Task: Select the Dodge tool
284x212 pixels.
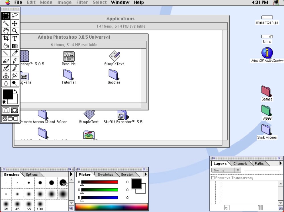Action: (x=15, y=83)
